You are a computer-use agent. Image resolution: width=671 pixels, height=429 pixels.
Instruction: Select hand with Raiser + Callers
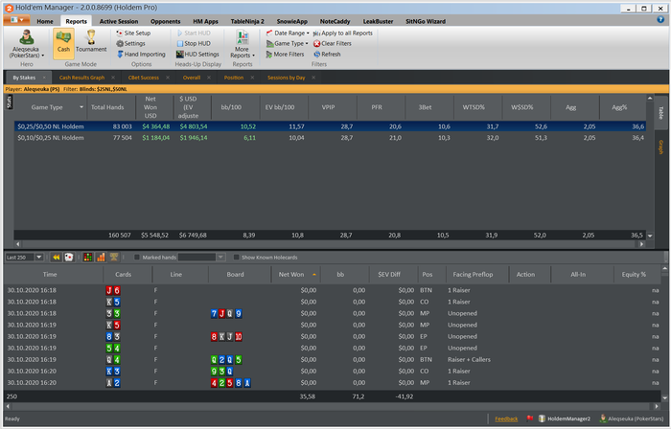[x=332, y=360]
